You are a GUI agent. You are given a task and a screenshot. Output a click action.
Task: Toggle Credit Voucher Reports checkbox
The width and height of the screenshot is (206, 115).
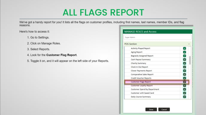[184, 78]
